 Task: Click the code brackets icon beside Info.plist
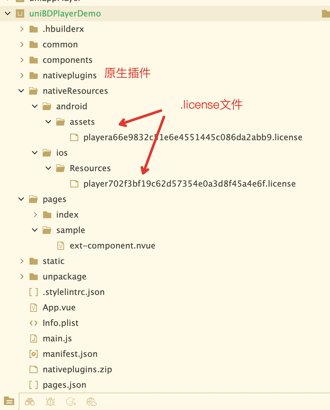point(34,323)
